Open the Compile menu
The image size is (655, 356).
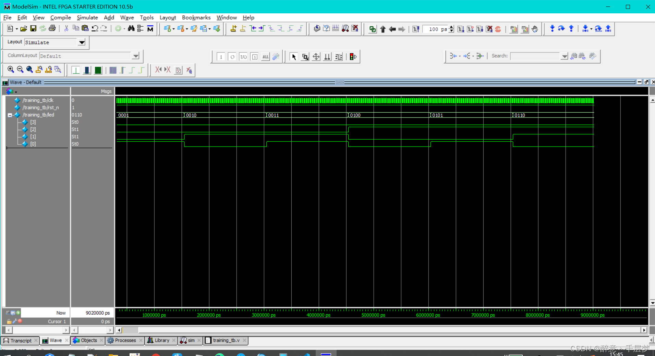(x=60, y=17)
